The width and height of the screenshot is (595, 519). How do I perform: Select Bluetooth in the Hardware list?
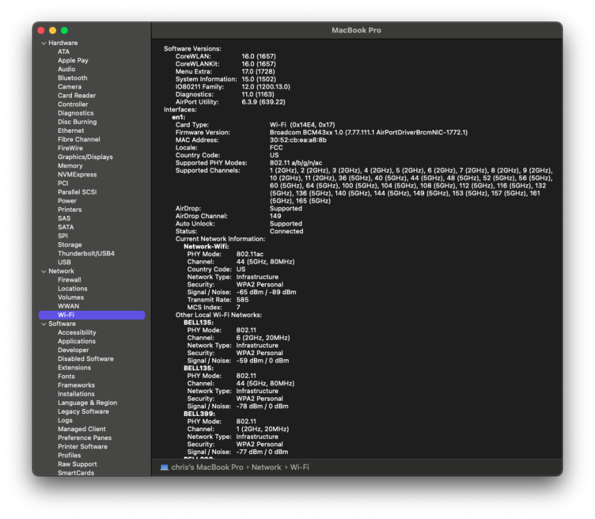coord(73,78)
